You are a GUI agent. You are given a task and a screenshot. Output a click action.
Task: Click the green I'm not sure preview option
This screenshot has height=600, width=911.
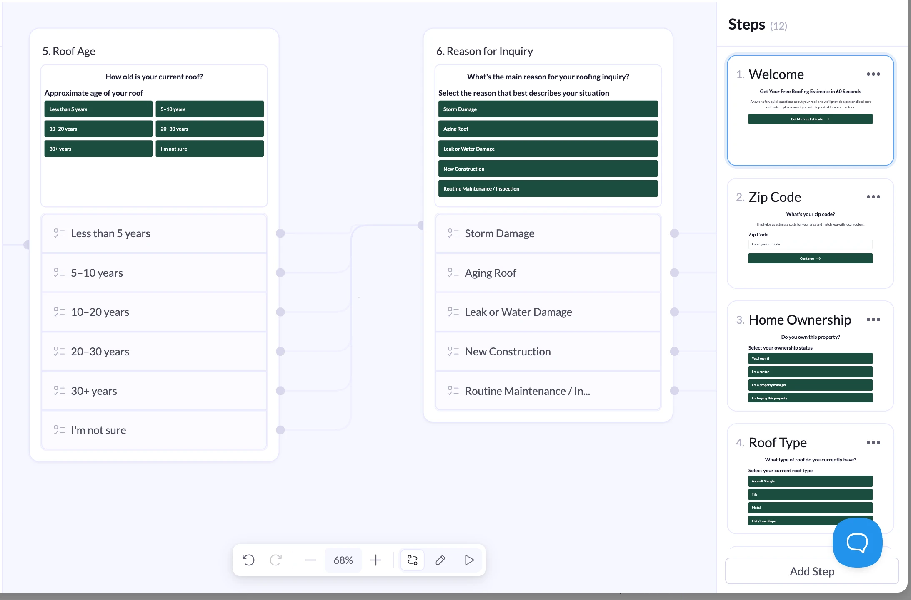pyautogui.click(x=210, y=149)
